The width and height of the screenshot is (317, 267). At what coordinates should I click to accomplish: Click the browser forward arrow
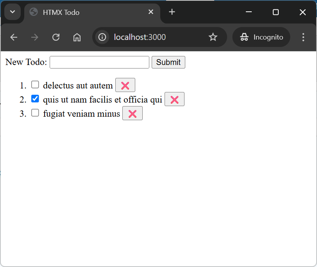pos(35,37)
